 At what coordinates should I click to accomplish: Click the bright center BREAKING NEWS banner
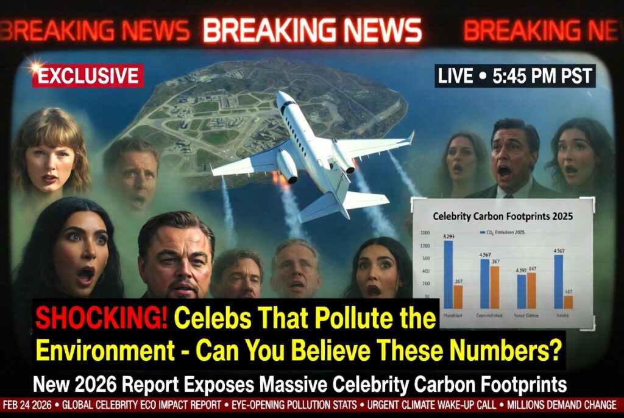(312, 30)
